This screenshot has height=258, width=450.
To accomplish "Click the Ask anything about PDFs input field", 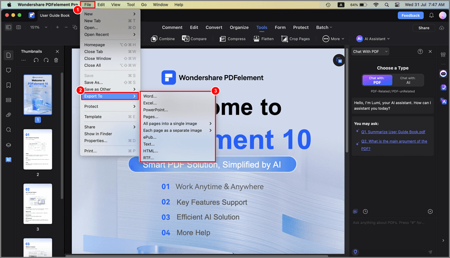I will (393, 223).
